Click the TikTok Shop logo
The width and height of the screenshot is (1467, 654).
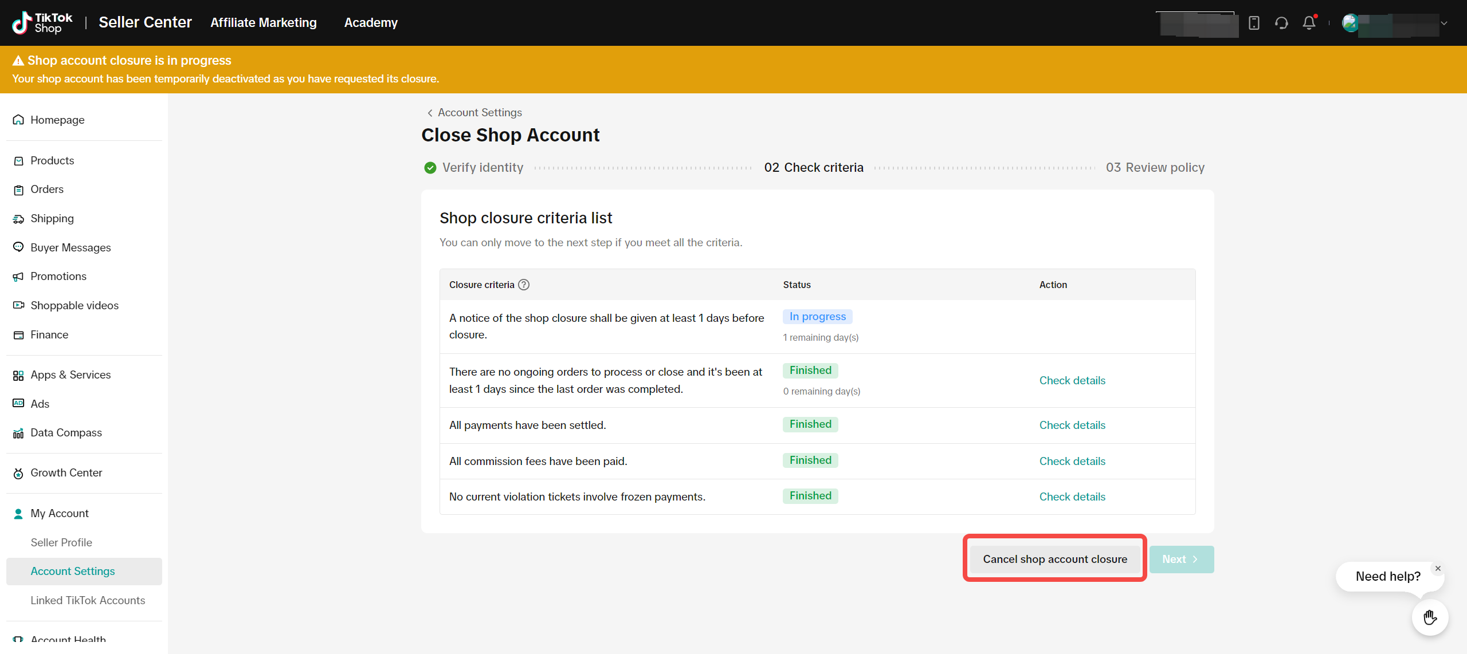coord(42,23)
